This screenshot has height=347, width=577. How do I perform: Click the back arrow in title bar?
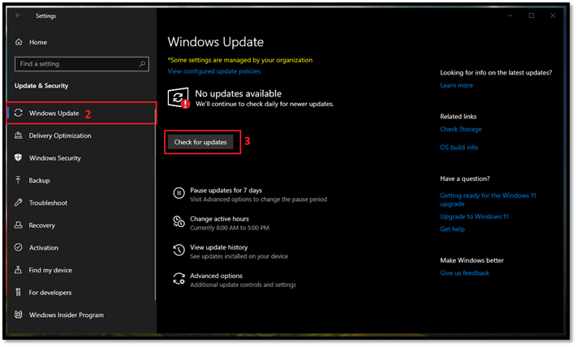coord(19,15)
